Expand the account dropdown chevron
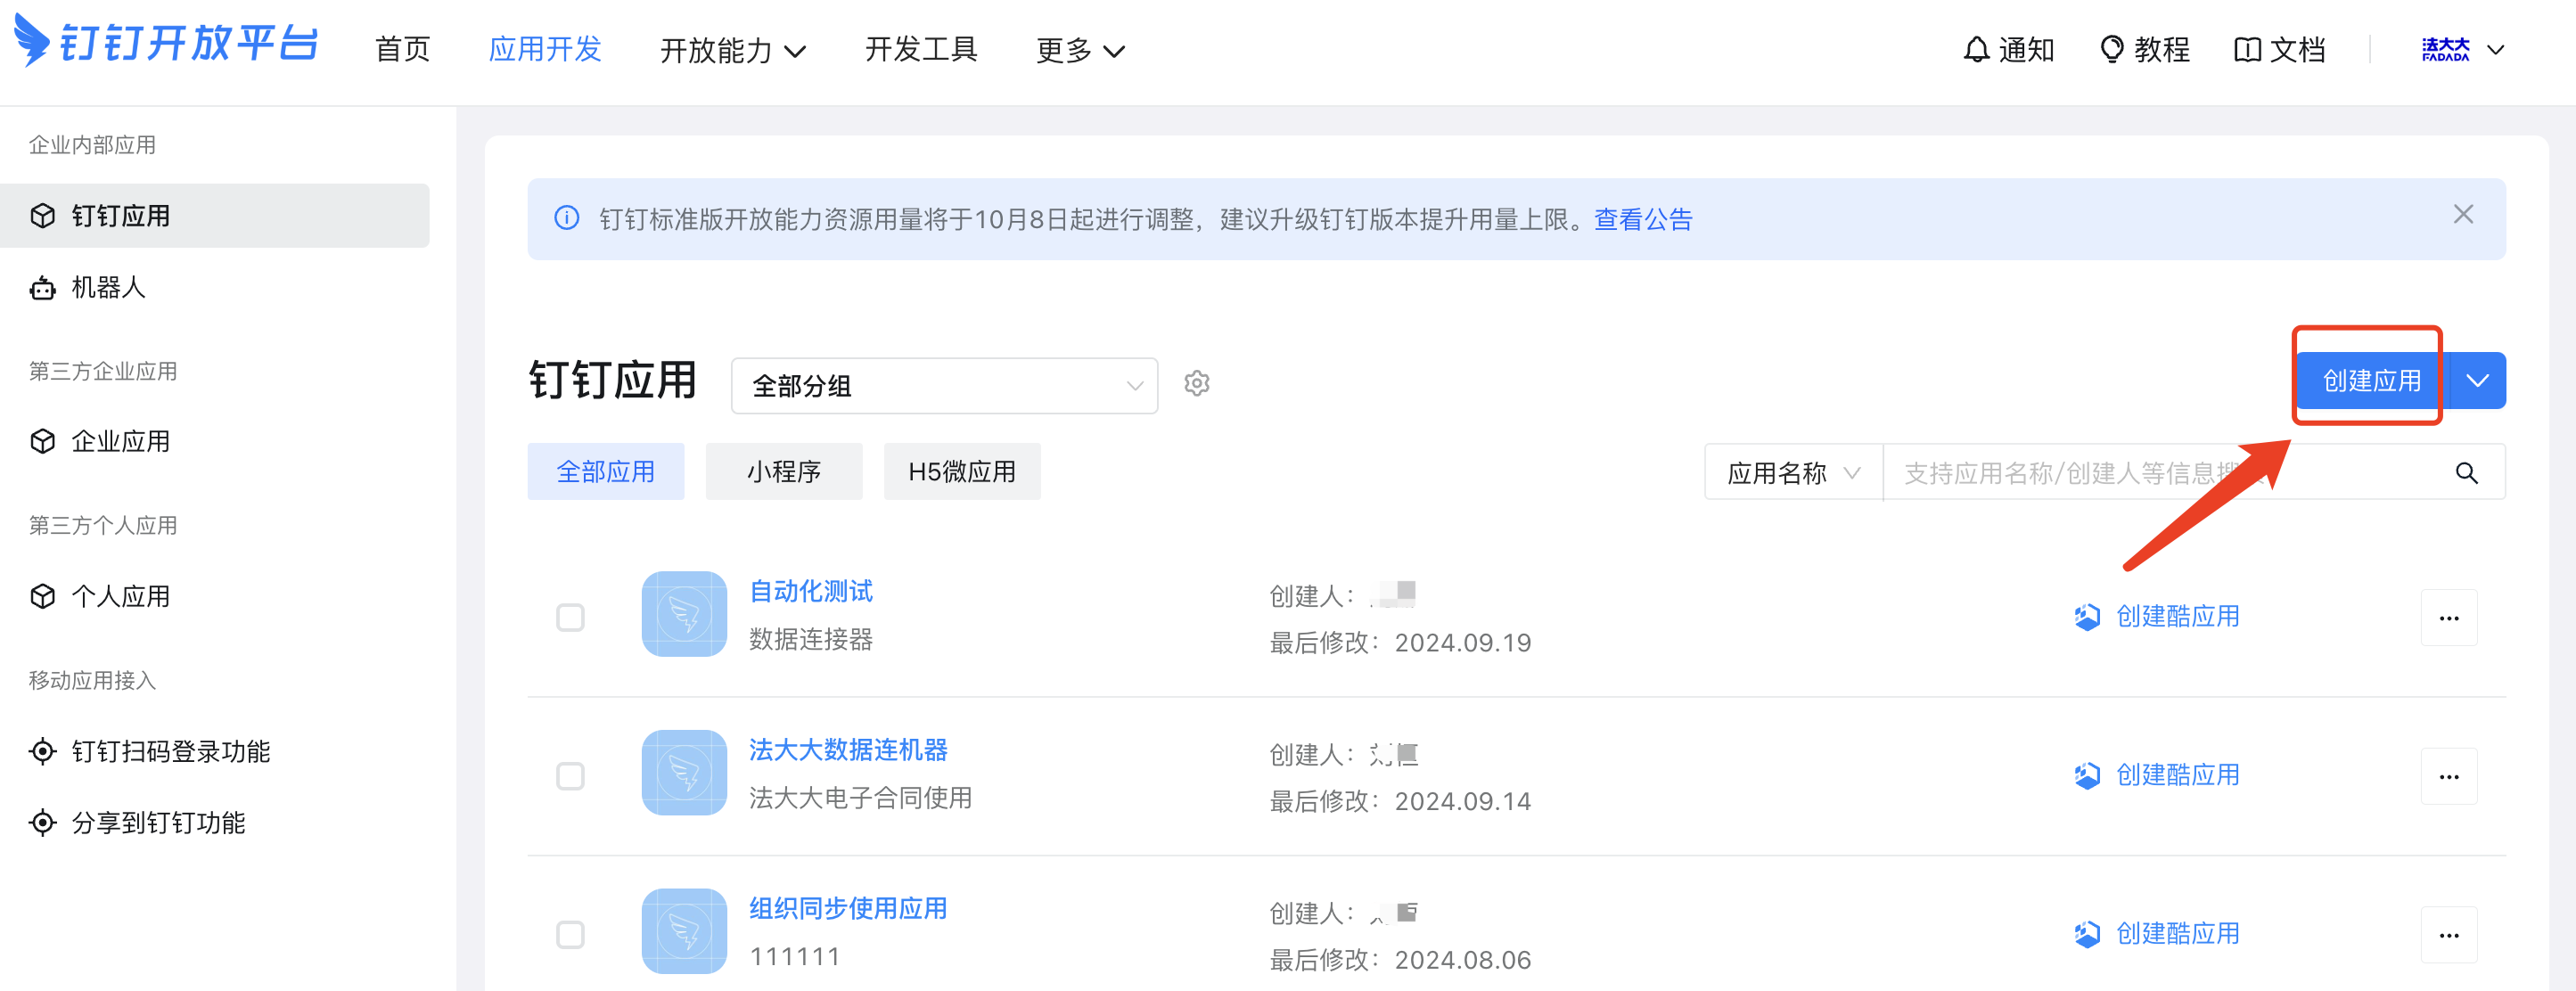Image resolution: width=2576 pixels, height=991 pixels. point(2495,49)
